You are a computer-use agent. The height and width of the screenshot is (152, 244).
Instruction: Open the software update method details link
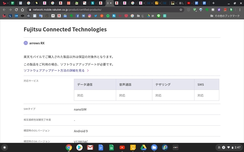[56, 71]
